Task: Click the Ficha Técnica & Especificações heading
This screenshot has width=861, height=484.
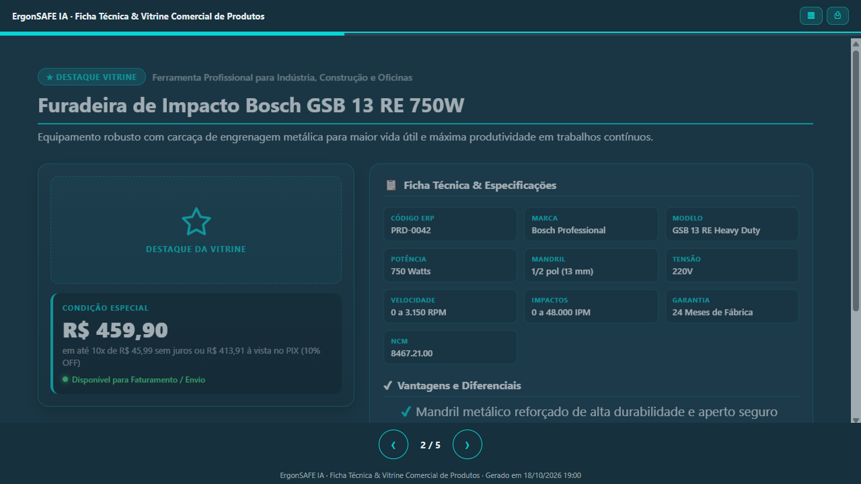Action: (480, 185)
